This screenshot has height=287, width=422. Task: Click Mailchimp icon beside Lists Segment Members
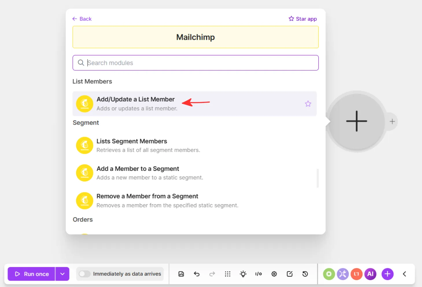point(84,145)
